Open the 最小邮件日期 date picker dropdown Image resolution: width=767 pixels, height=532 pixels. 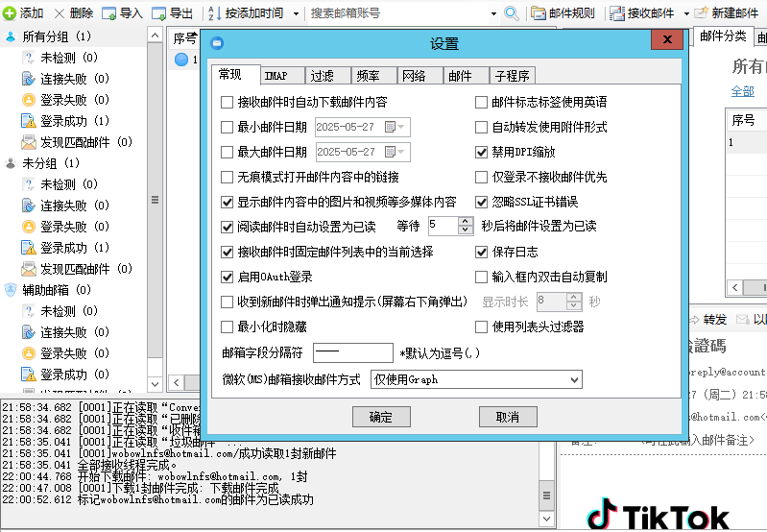pos(395,128)
